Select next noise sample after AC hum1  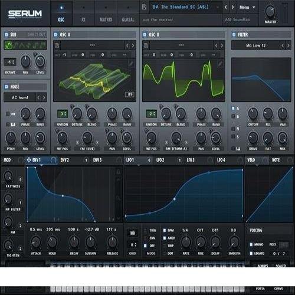[x=44, y=97]
